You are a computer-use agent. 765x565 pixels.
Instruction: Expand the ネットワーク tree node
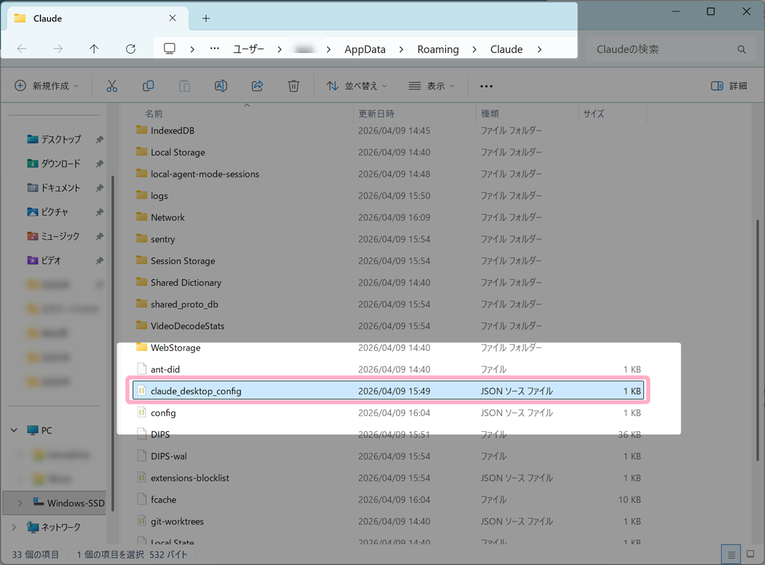(x=14, y=526)
